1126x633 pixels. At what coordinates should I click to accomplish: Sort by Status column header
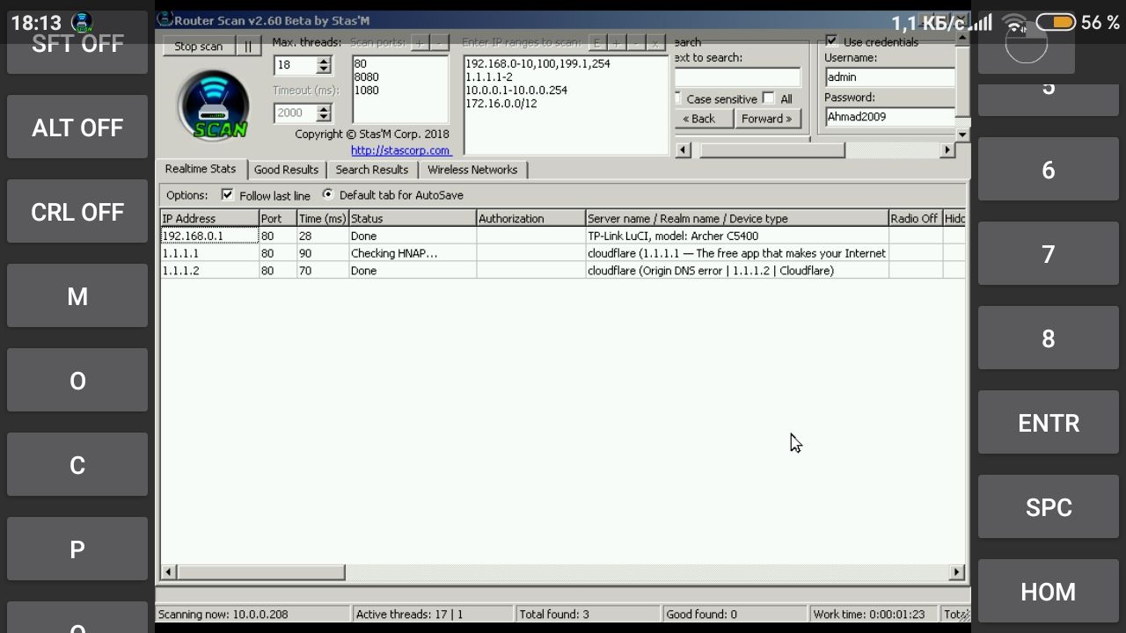click(413, 218)
